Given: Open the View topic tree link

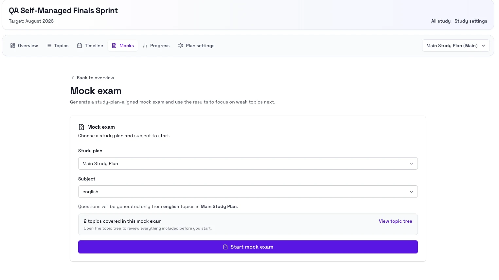Looking at the screenshot, I should point(395,221).
